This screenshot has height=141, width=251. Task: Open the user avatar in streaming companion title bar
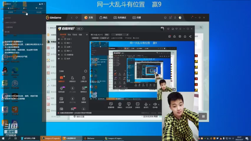162,29
